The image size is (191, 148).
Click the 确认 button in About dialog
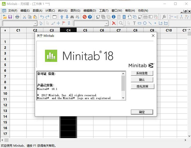coord(142,80)
